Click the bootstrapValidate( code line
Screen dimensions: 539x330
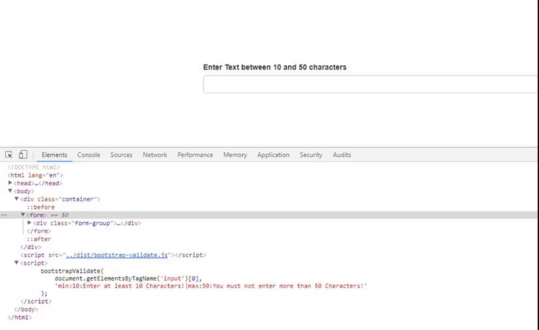pos(72,271)
